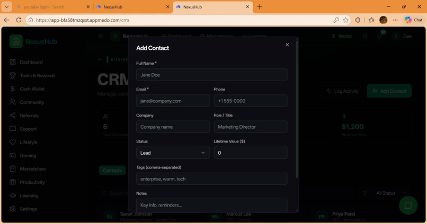Click the back arrow near Business
The height and width of the screenshot is (224, 427).
click(x=100, y=60)
